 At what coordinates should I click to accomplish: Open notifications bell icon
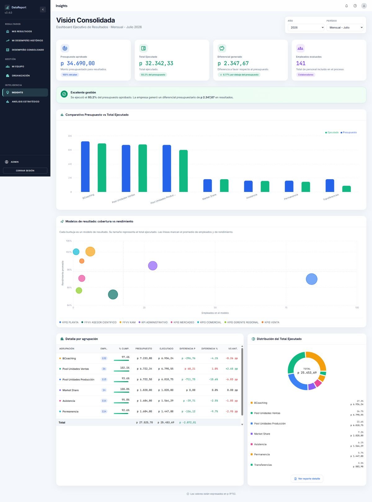tap(347, 6)
